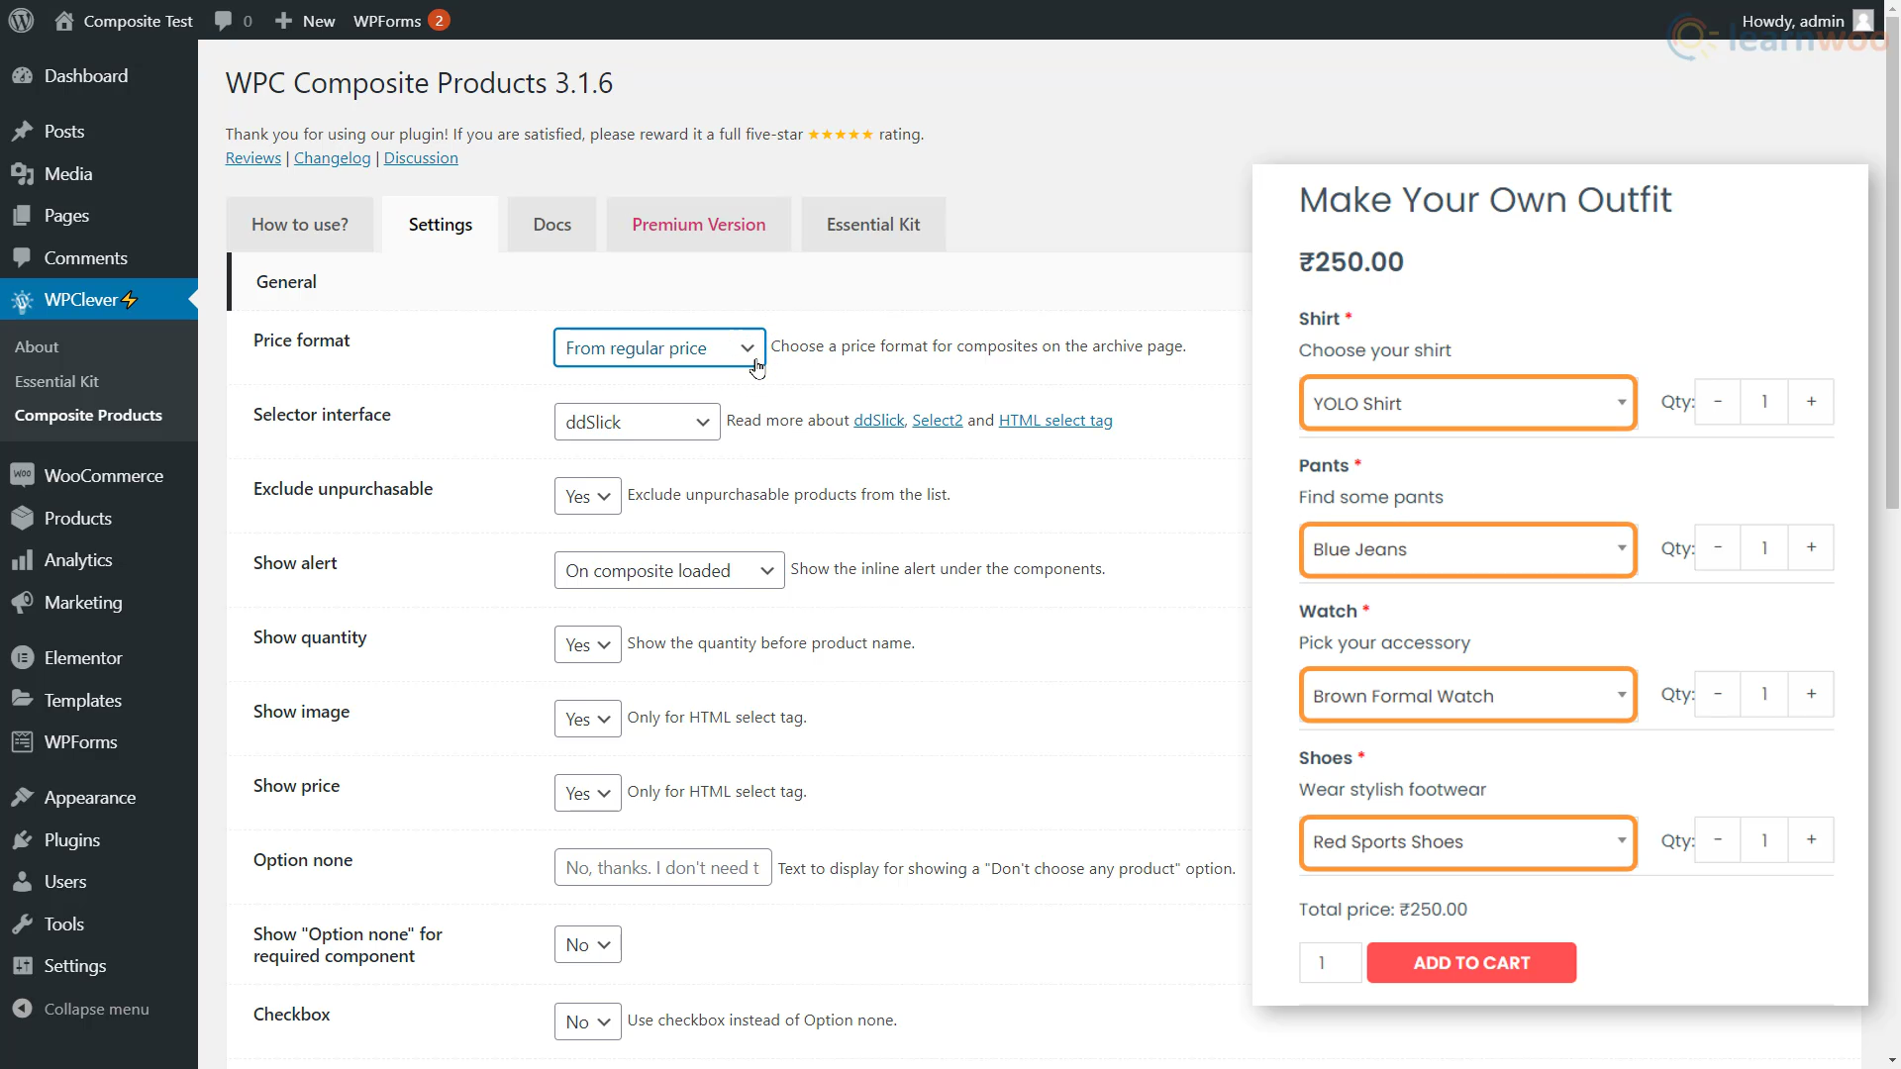This screenshot has height=1069, width=1901.
Task: Open the Essential Kit tab
Action: [873, 225]
